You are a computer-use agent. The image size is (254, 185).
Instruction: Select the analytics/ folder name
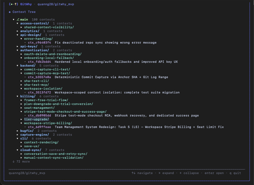tap(30, 31)
